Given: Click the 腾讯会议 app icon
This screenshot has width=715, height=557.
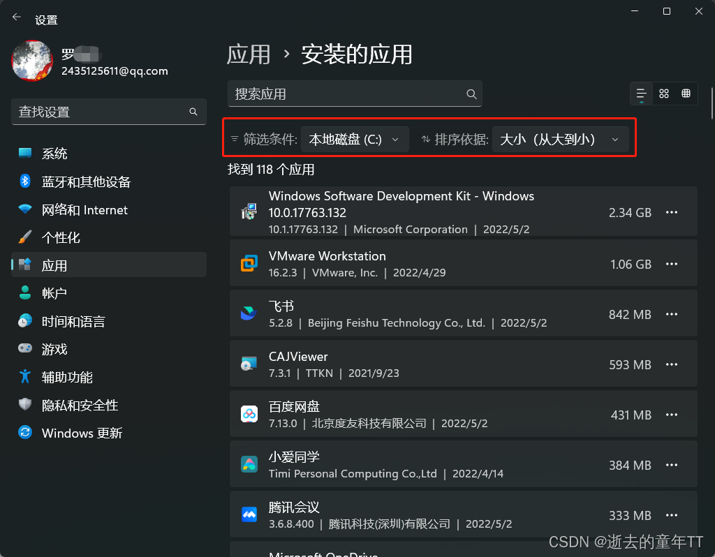Looking at the screenshot, I should pyautogui.click(x=249, y=514).
